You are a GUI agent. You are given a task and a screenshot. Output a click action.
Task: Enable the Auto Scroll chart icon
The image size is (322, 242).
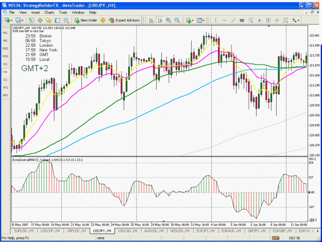151,20
